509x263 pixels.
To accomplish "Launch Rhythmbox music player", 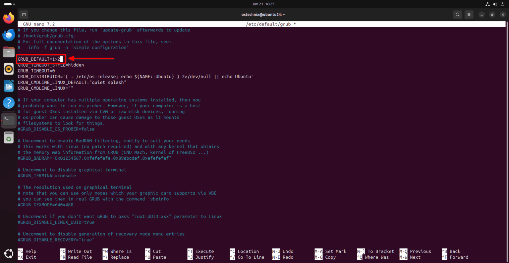I will [9, 69].
